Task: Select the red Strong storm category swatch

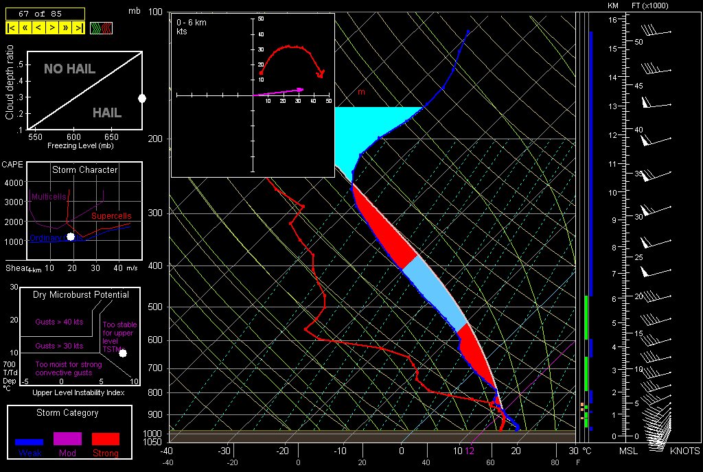Action: (x=106, y=438)
